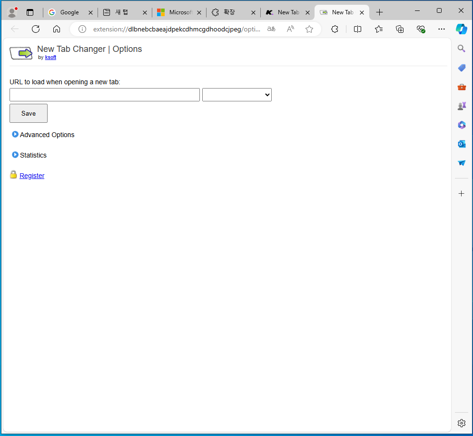Screen dimensions: 473x436
Task: Open the Extensions puzzle icon
Action: 335,29
